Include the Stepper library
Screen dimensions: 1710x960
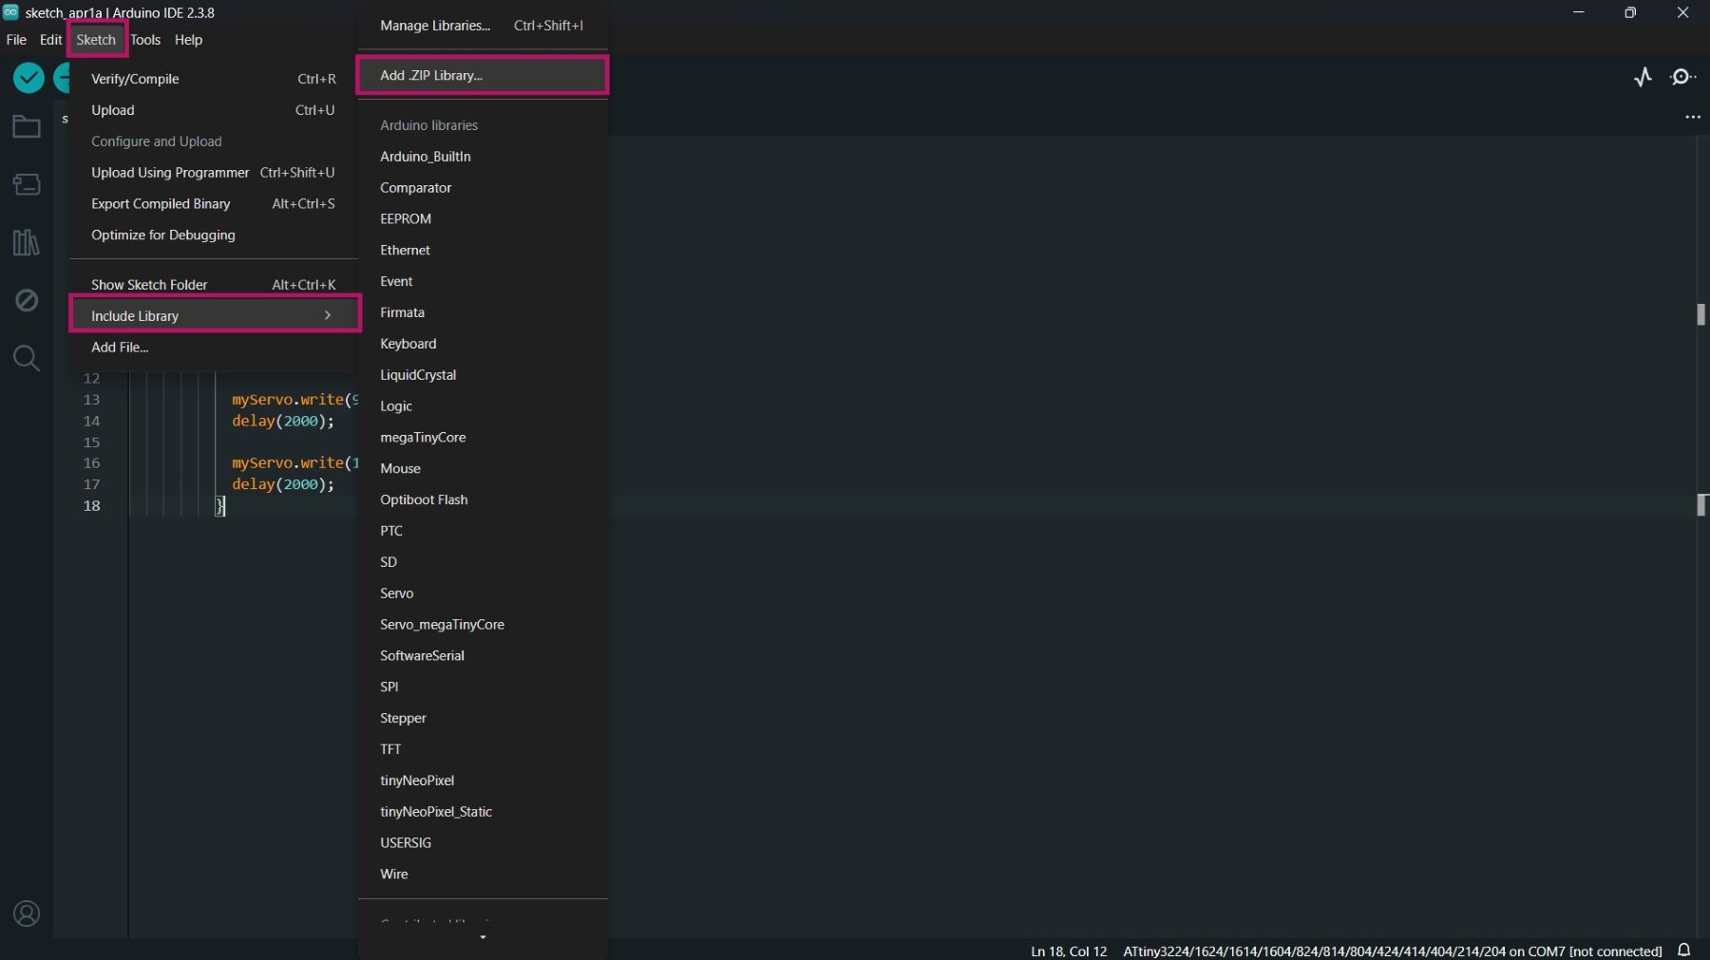tap(483, 718)
